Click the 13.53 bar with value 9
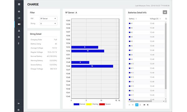Image resolution: width=187 pixels, height=112 pixels. tap(85, 47)
